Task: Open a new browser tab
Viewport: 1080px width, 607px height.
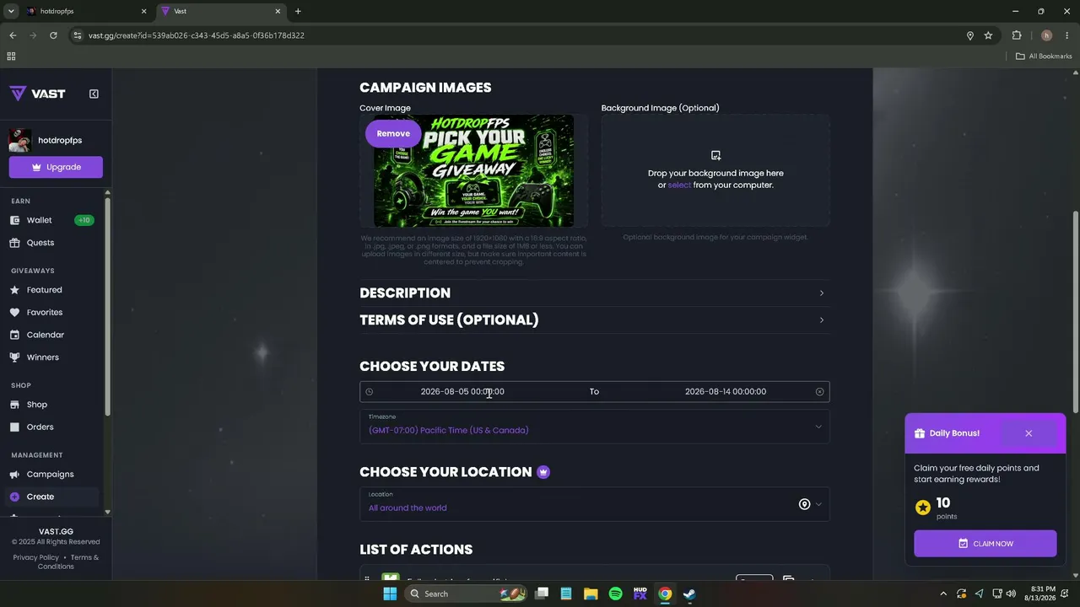Action: point(298,11)
